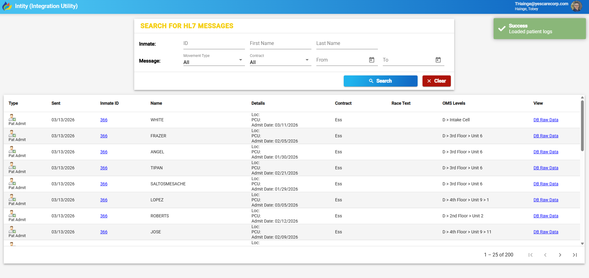The width and height of the screenshot is (589, 278).
Task: Click the Pat Admit icon for FRAZER
Action: (x=12, y=134)
